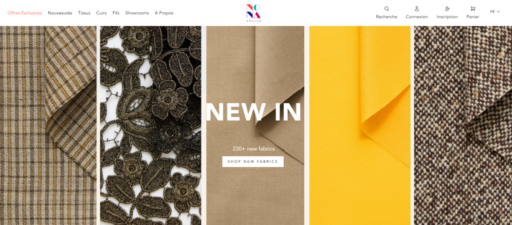Open the Panier shopping cart icon
This screenshot has height=225, width=512.
click(473, 9)
